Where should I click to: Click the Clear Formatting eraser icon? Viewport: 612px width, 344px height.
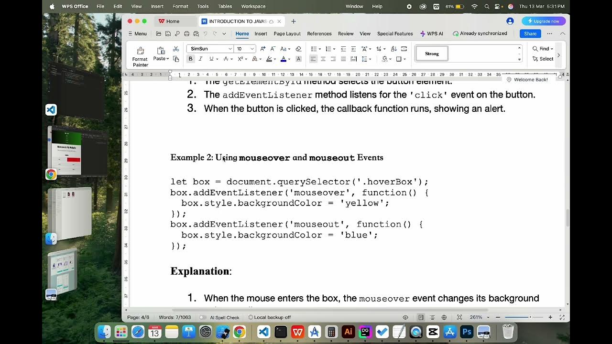click(298, 49)
